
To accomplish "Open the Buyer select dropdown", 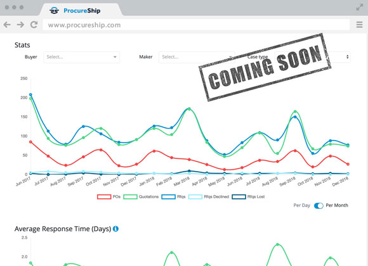I will 81,57.
